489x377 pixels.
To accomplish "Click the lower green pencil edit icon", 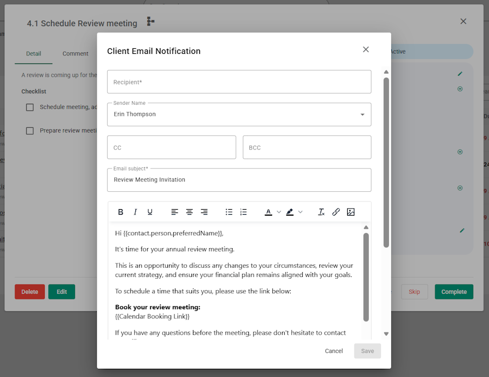I will pos(462,230).
